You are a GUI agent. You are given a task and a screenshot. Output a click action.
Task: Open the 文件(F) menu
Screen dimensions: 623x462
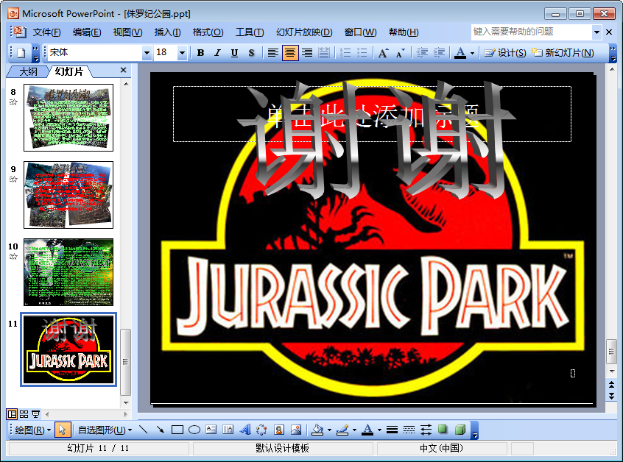(47, 32)
